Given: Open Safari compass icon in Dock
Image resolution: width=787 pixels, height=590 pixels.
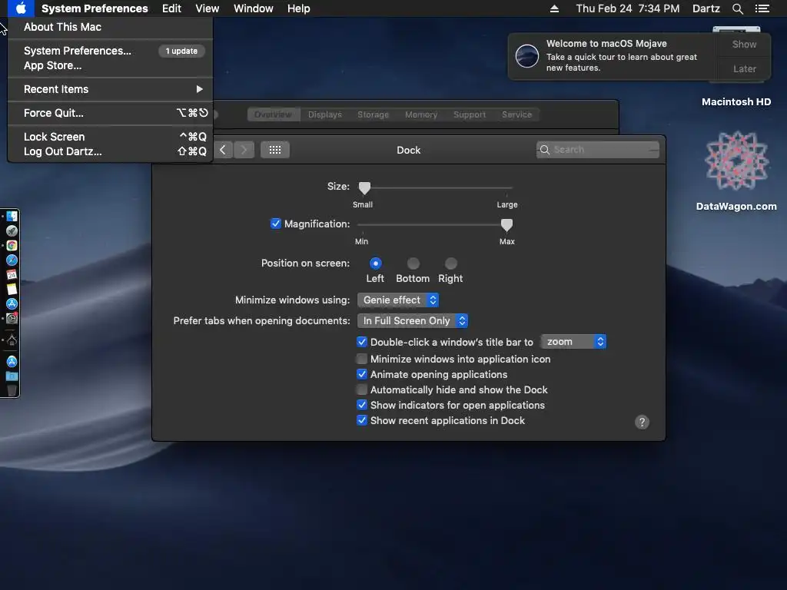Looking at the screenshot, I should click(12, 260).
